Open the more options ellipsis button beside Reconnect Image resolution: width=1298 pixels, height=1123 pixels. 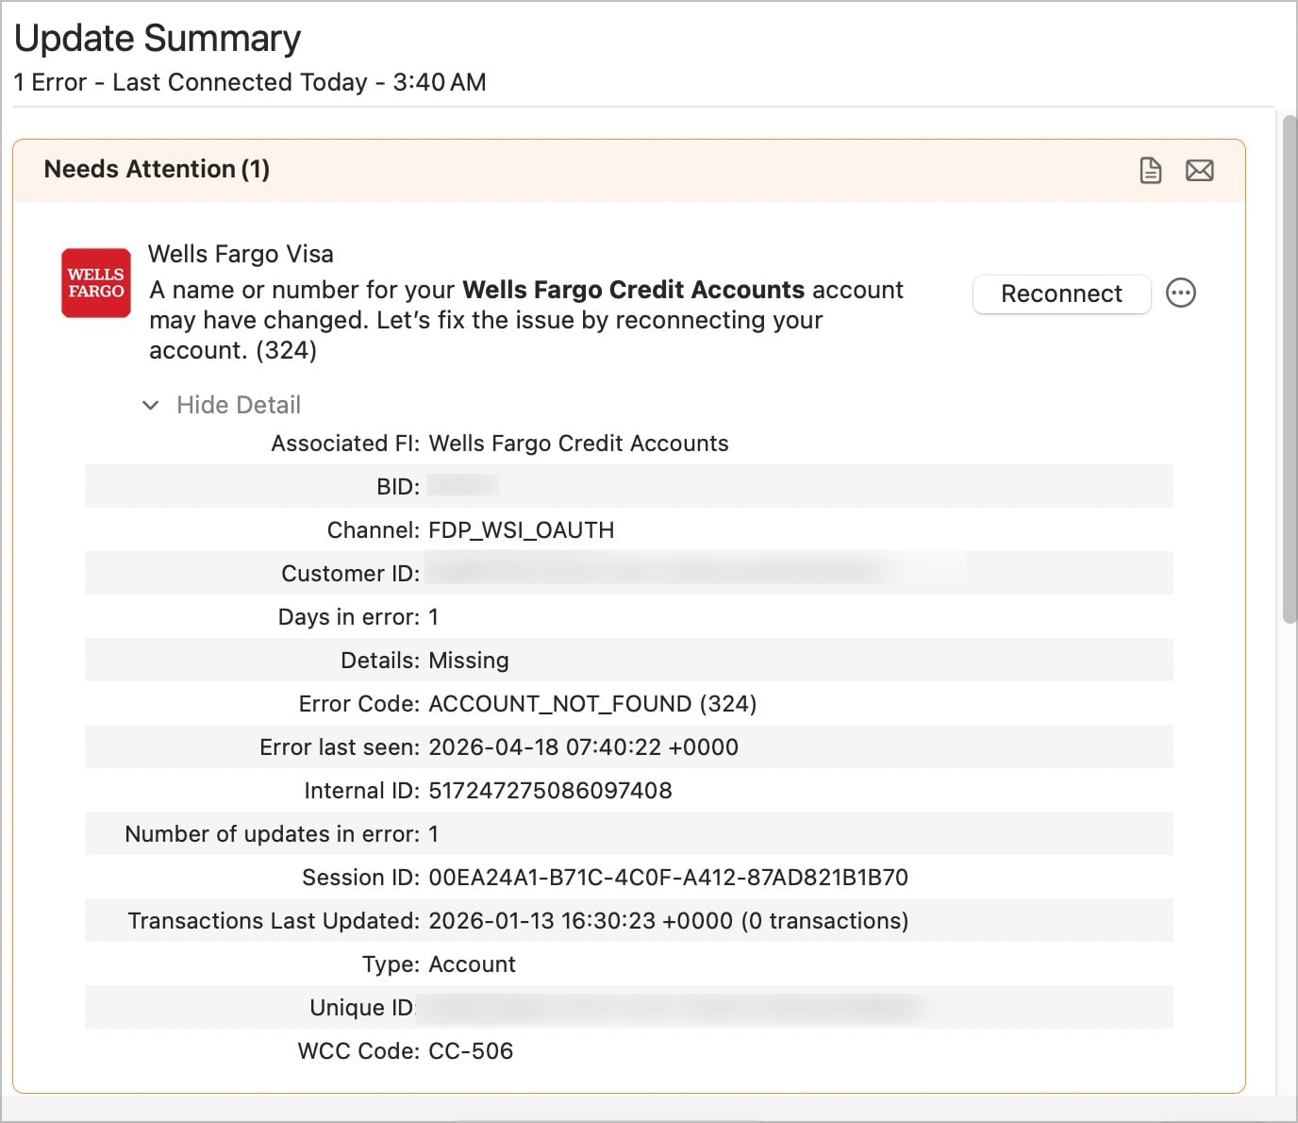point(1181,293)
